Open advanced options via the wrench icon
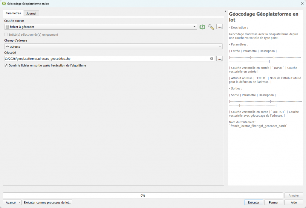 (x=211, y=27)
